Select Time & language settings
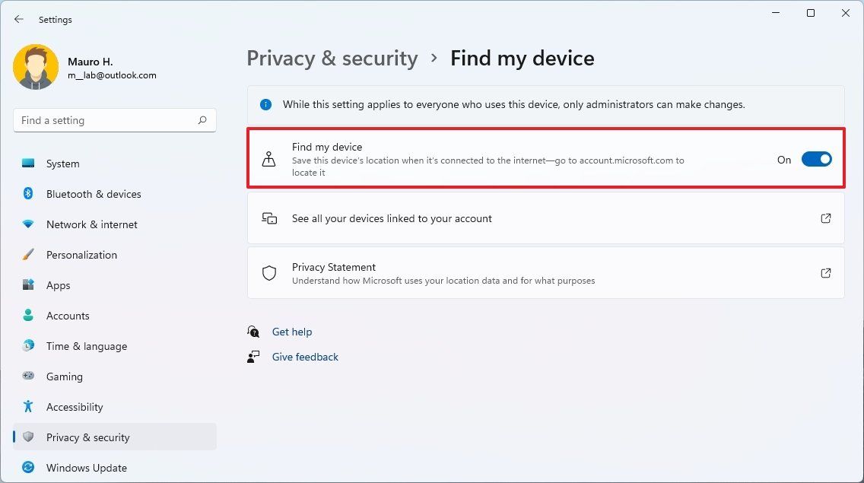 pyautogui.click(x=86, y=345)
